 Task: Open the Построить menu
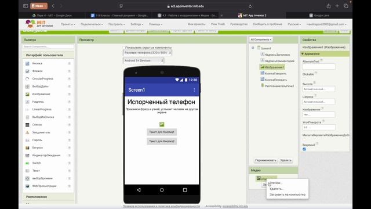[117, 24]
